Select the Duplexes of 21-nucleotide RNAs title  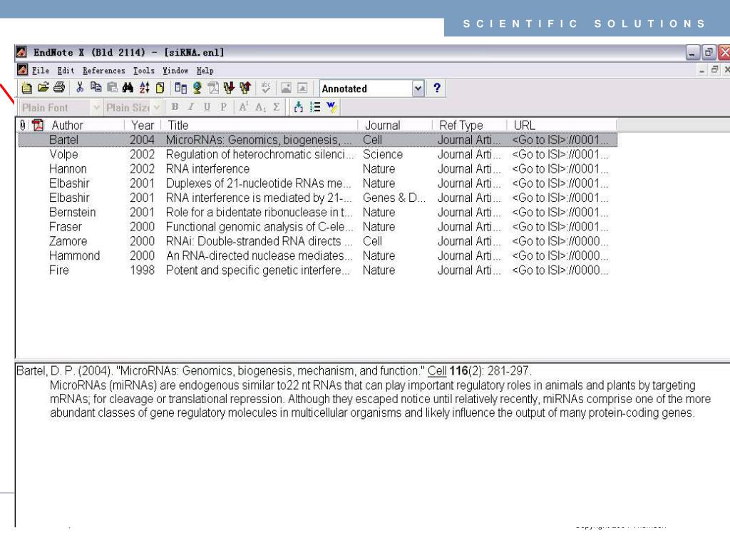(258, 183)
